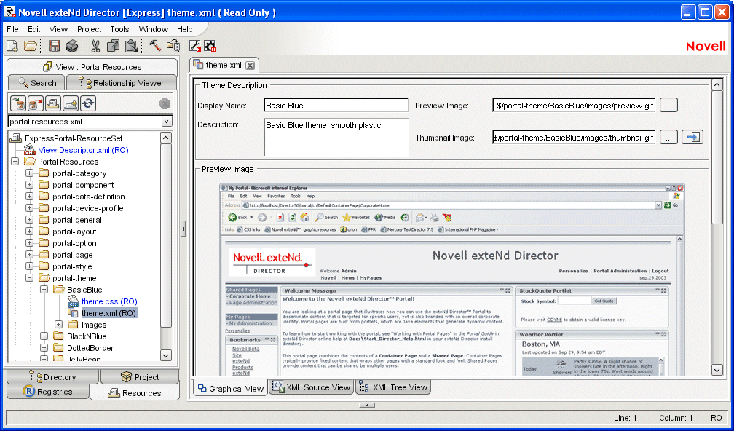Viewport: 734px width, 431px height.
Task: Open a file with the folder icon
Action: coord(31,46)
